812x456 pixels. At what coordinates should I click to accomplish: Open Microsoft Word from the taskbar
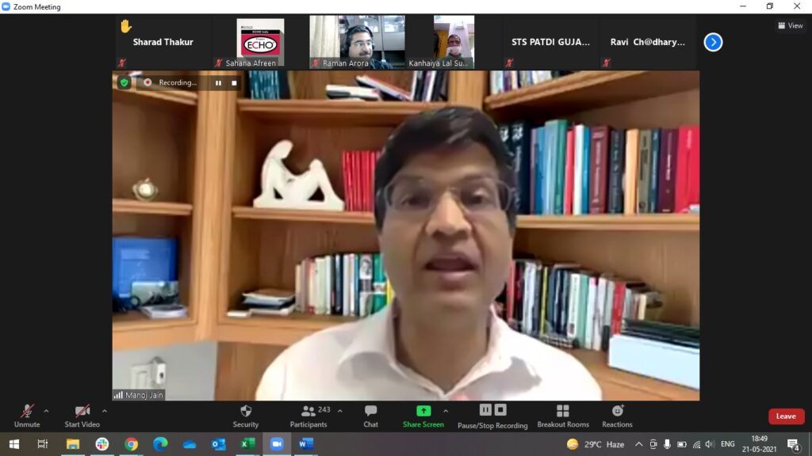click(305, 444)
